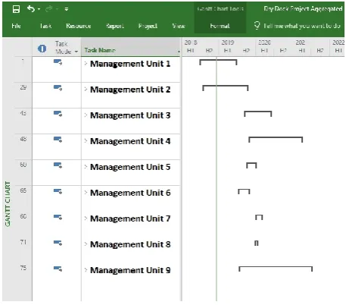Image resolution: width=346 pixels, height=305 pixels.
Task: Click the Indicators column info icon
Action: [42, 49]
